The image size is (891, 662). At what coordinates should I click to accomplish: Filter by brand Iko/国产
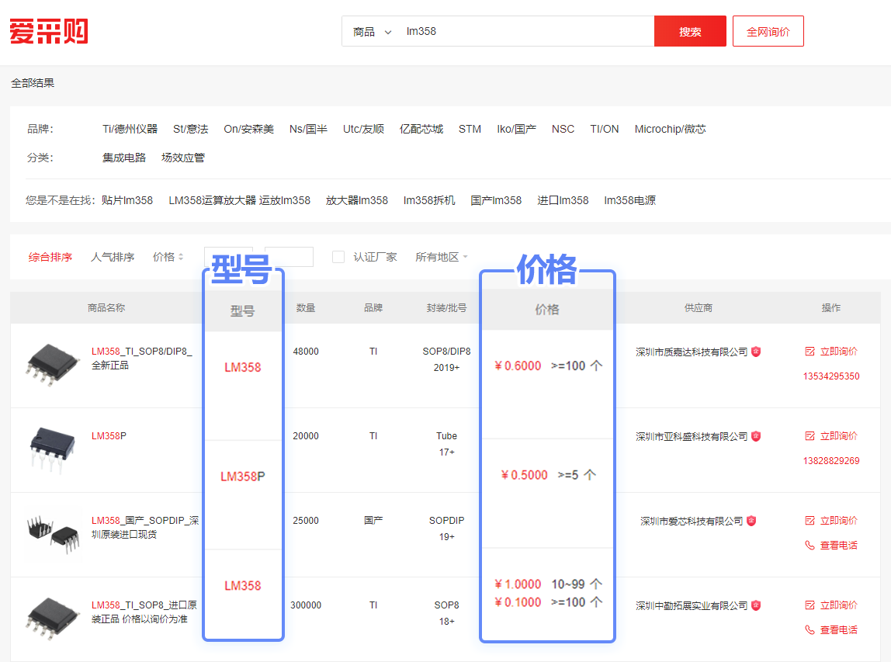pyautogui.click(x=516, y=129)
